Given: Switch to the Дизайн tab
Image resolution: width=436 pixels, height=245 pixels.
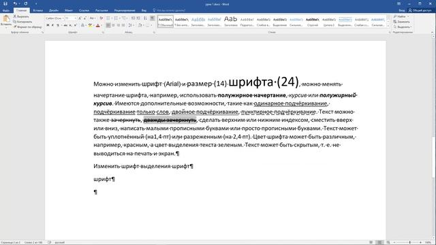Looking at the screenshot, I should pyautogui.click(x=54, y=10).
